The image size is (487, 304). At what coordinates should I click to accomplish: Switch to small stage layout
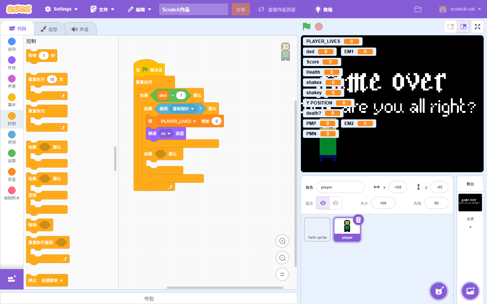(450, 27)
